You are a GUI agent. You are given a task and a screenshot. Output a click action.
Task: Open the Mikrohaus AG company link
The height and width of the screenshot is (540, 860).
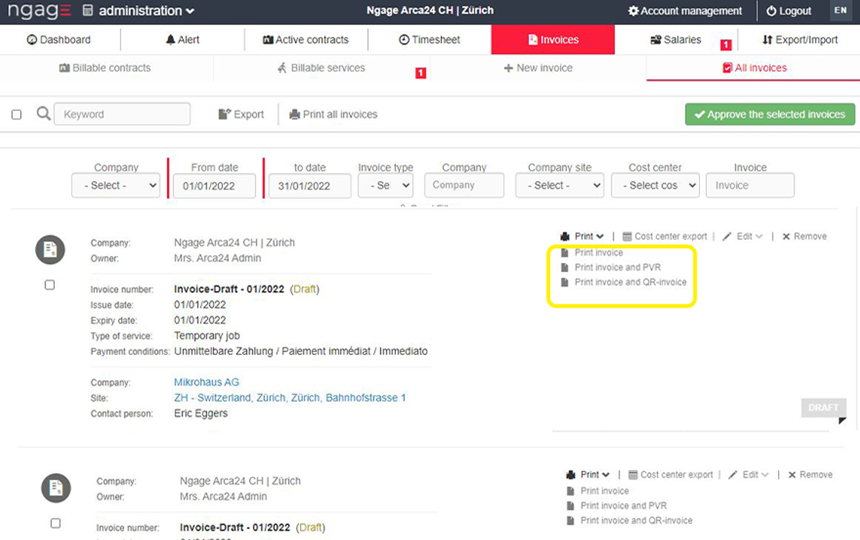[x=206, y=382]
